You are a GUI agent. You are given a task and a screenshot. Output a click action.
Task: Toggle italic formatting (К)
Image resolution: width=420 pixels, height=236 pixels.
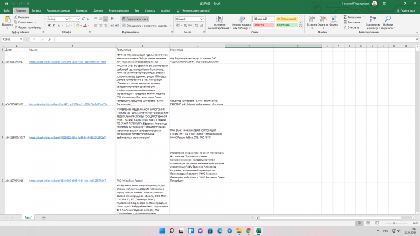pyautogui.click(x=54, y=26)
